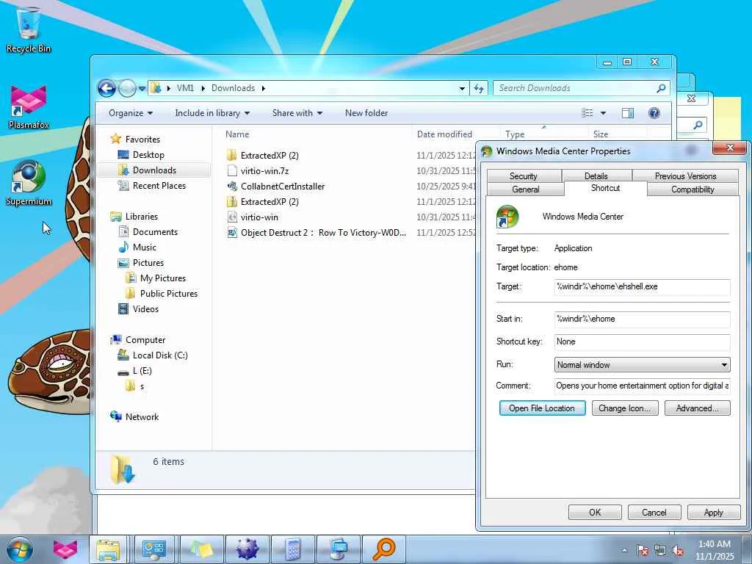Viewport: 752px width, 564px height.
Task: Switch to the General tab
Action: tap(526, 189)
